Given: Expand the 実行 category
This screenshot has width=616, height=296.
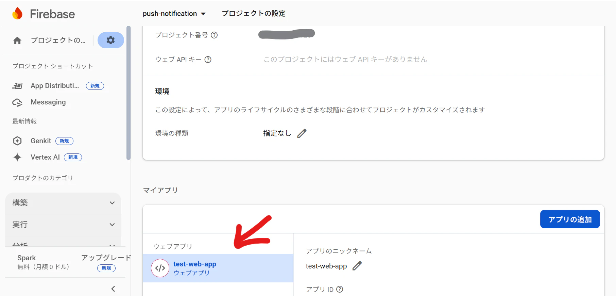Looking at the screenshot, I should [63, 225].
